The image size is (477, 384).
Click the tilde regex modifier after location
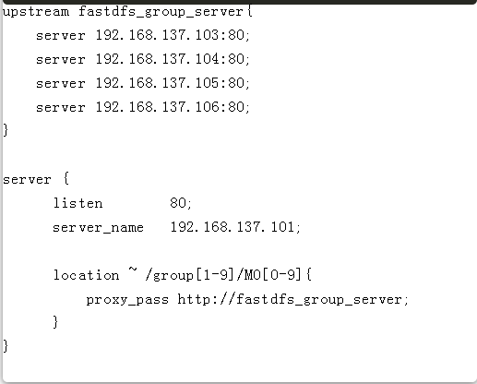pos(133,270)
